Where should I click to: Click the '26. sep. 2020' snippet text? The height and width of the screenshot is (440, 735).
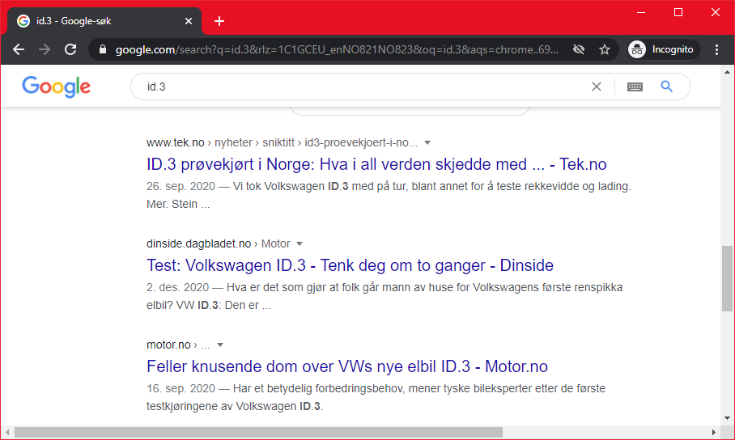pos(181,187)
